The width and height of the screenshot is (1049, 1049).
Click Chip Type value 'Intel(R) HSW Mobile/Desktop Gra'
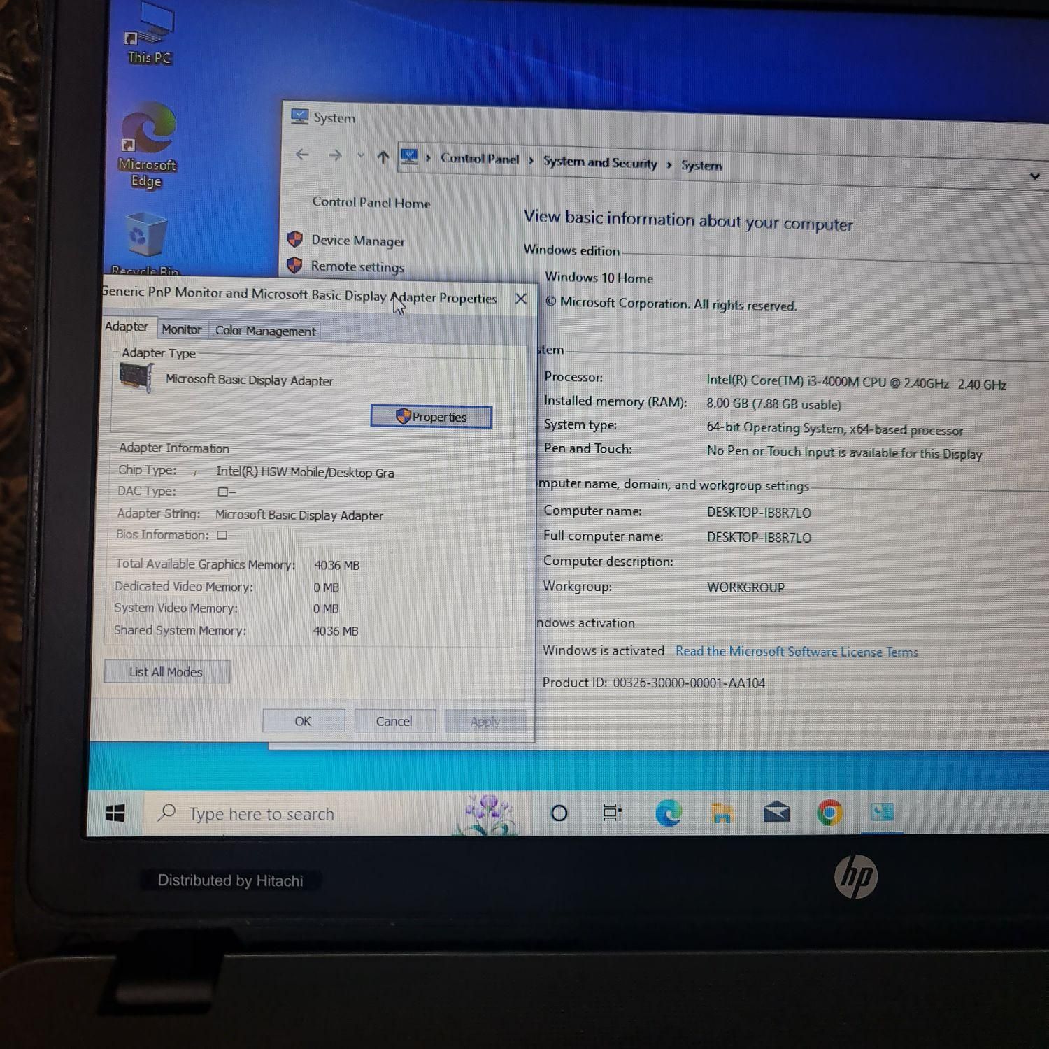tap(305, 472)
